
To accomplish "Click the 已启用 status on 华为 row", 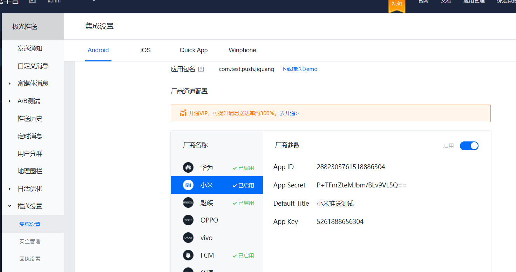I will pyautogui.click(x=243, y=168).
